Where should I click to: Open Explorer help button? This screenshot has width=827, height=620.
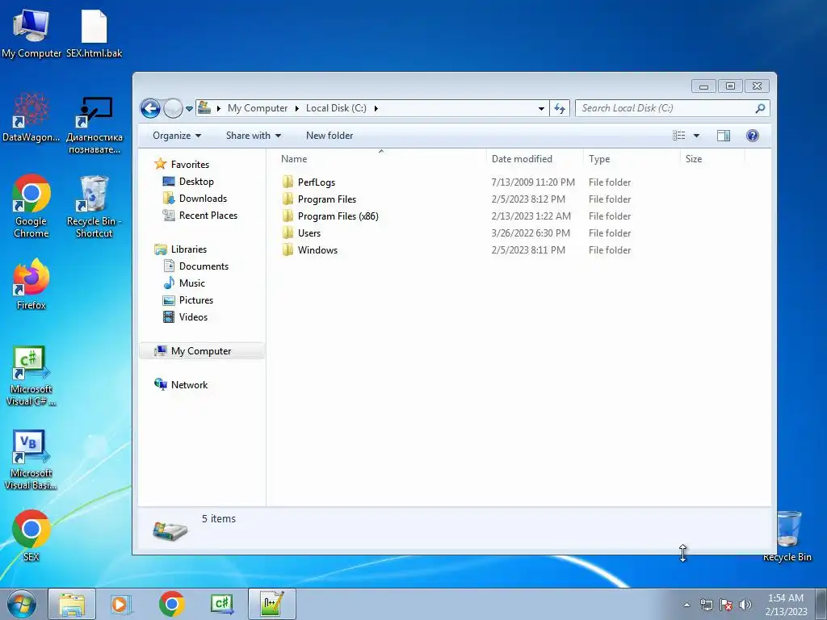pos(753,136)
